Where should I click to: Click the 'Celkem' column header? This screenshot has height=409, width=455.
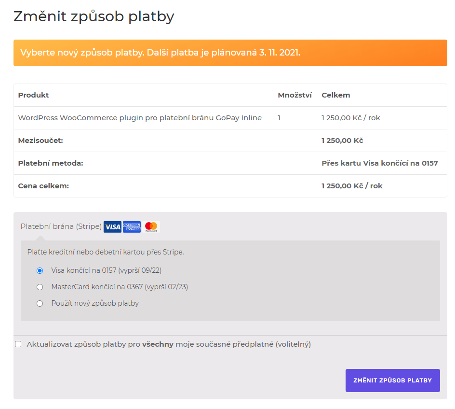pos(336,95)
